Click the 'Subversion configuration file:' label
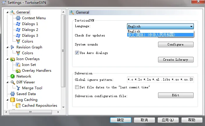The height and width of the screenshot is (126, 205). click(101, 96)
